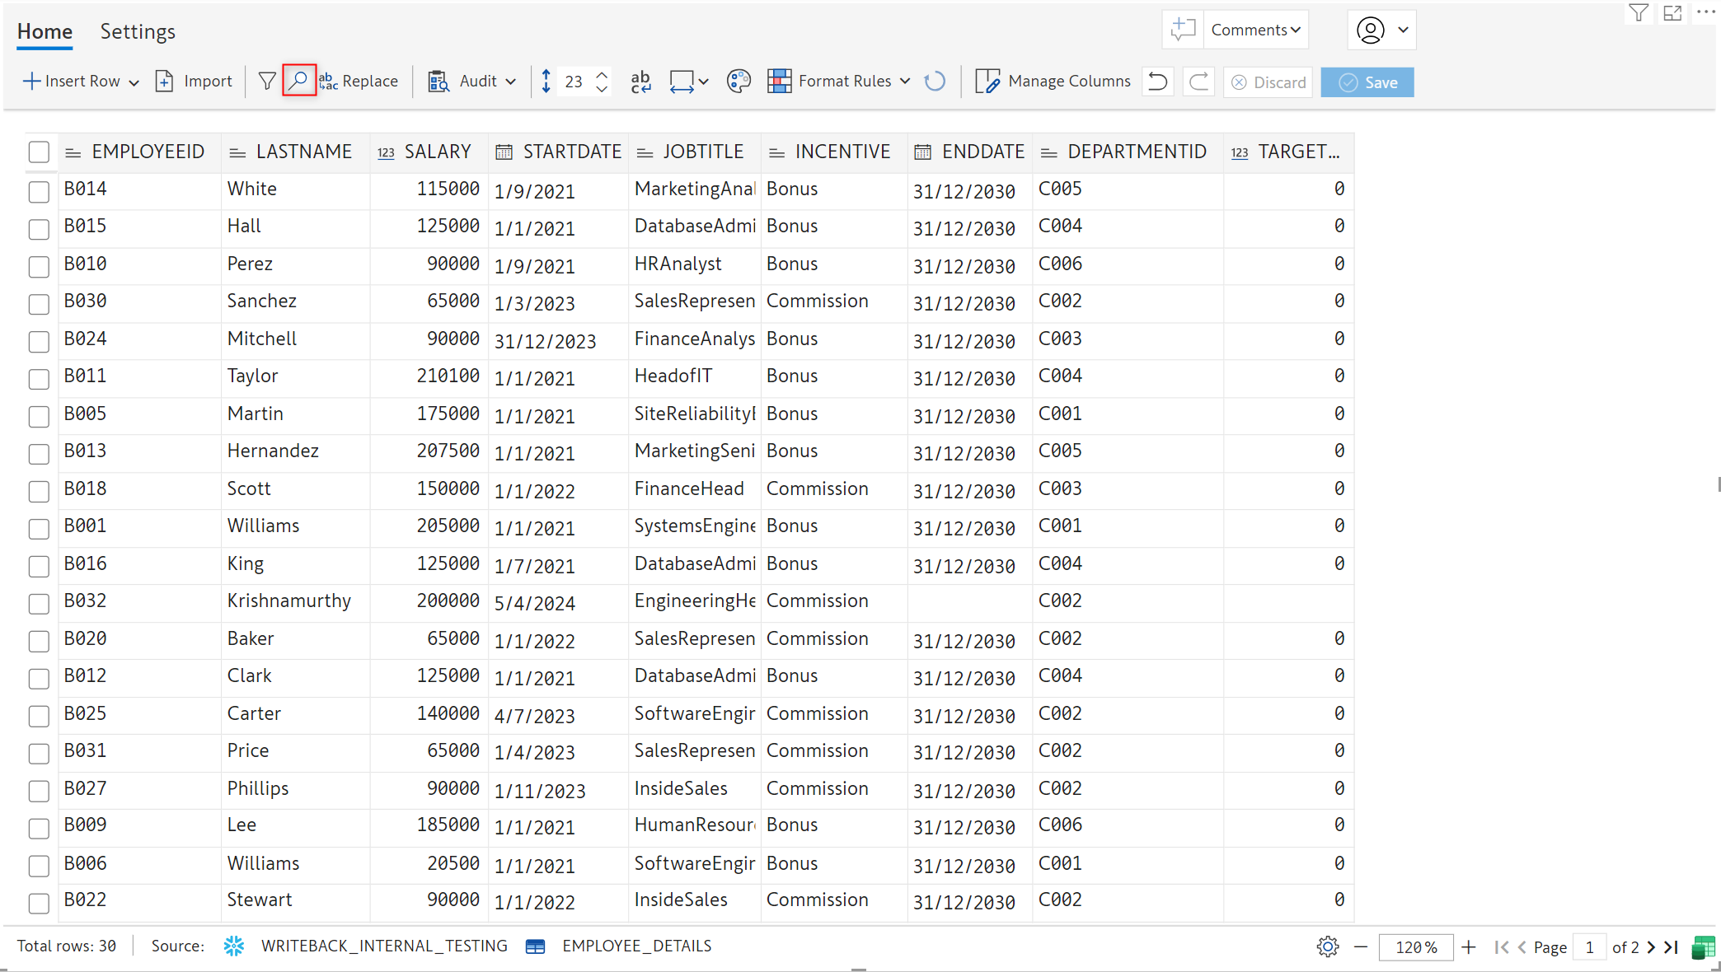Click the filter funnel toolbar icon
Viewport: 1721px width, 972px height.
coord(267,82)
